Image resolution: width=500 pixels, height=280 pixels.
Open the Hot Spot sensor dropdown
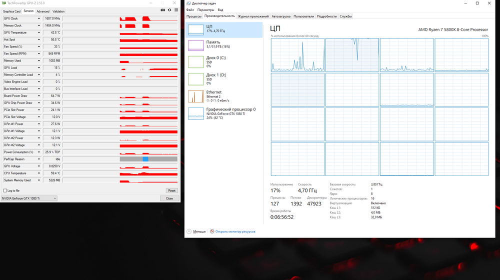click(39, 39)
